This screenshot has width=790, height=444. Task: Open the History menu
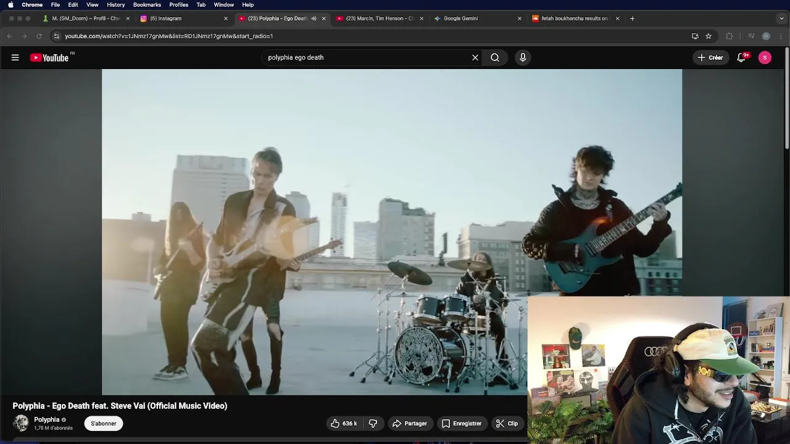coord(116,4)
